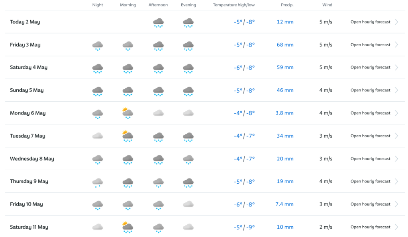
Task: Open hourly forecast for Friday 3 May
Action: pyautogui.click(x=370, y=45)
